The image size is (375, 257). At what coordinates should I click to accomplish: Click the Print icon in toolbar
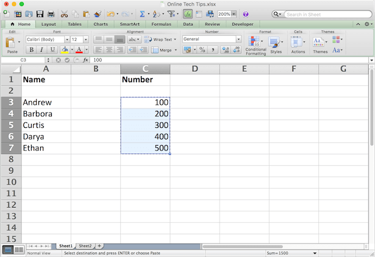point(51,13)
